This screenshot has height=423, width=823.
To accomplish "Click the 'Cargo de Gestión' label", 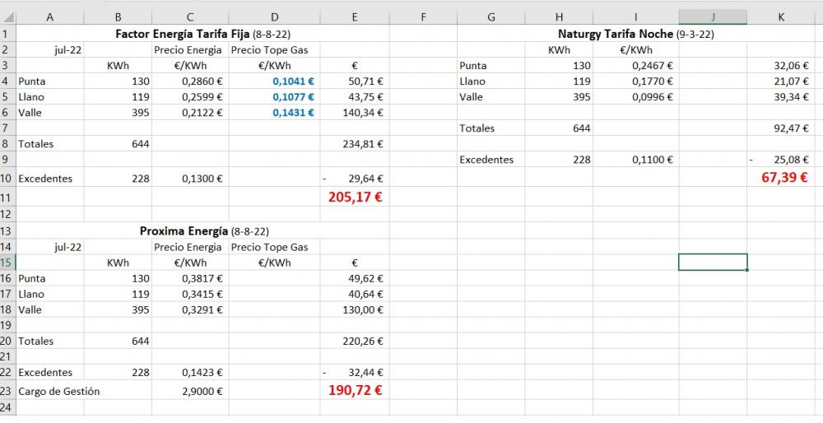I will [58, 392].
